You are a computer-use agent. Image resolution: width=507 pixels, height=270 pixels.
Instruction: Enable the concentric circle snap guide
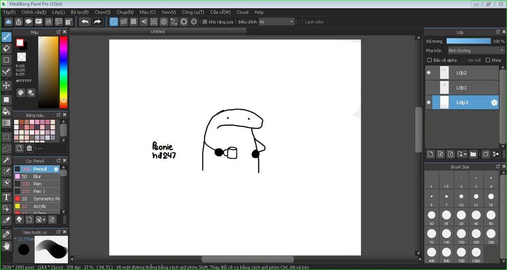(164, 22)
